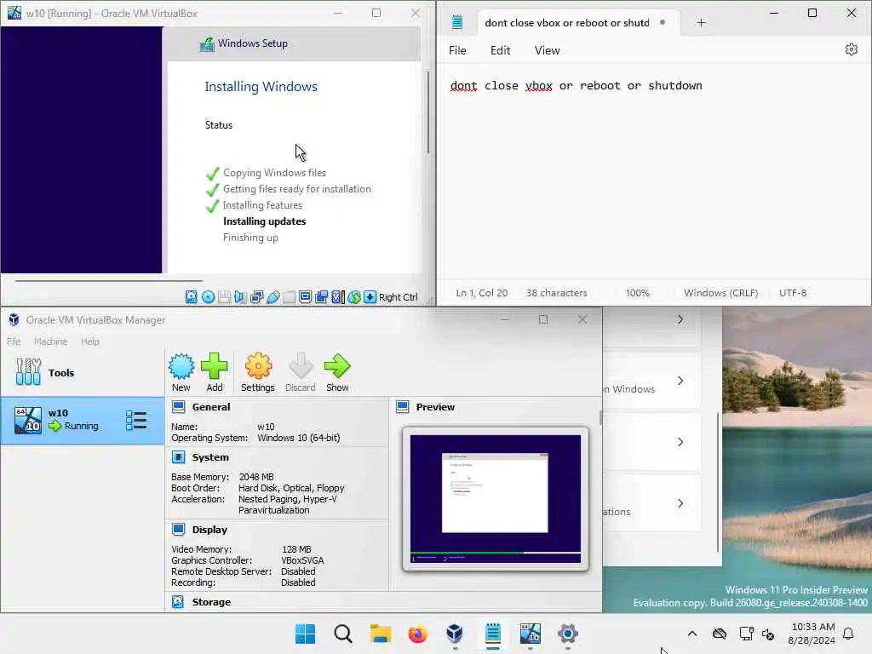Open the Machine menu in VirtualBox Manager

[x=50, y=341]
